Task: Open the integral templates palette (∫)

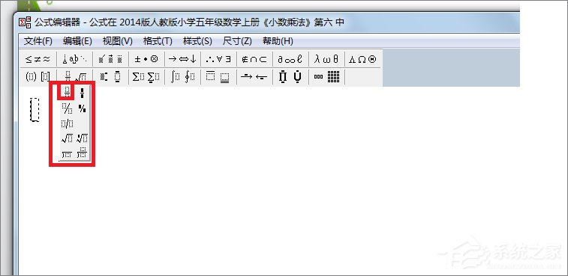Action: click(x=182, y=76)
